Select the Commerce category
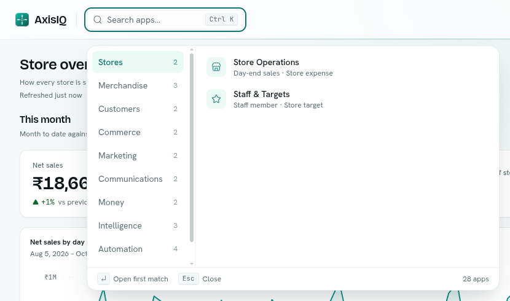510x301 pixels. pos(138,132)
